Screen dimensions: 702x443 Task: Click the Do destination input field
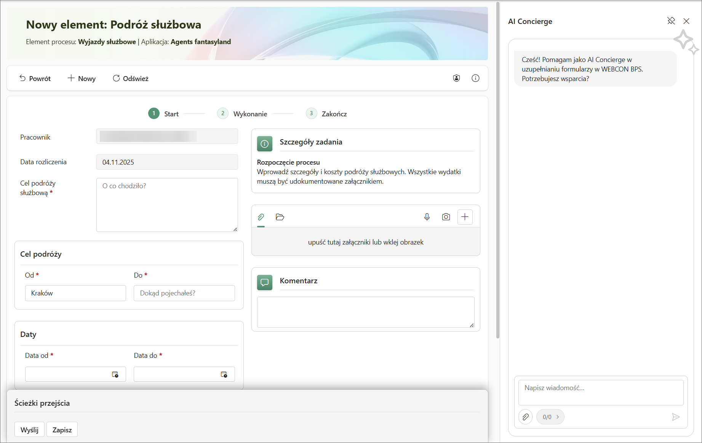point(184,293)
